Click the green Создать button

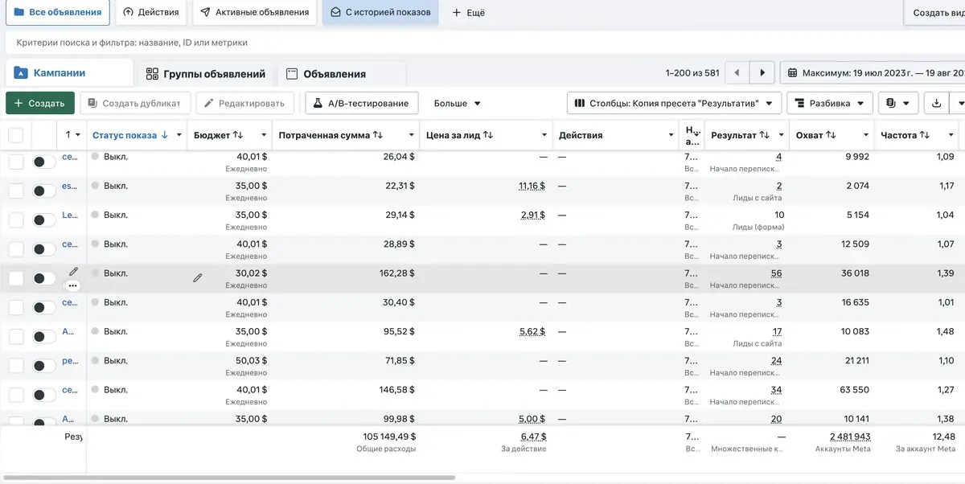[x=40, y=103]
